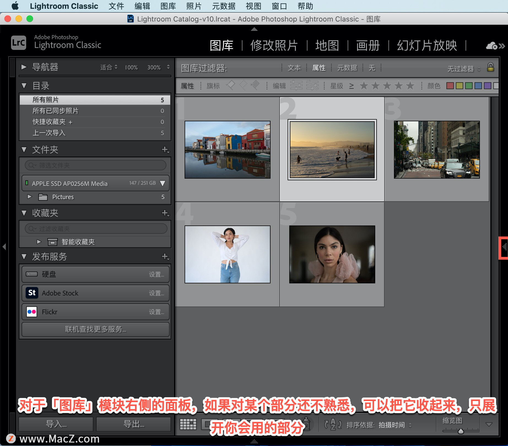Click the 导入 import button

(56, 424)
